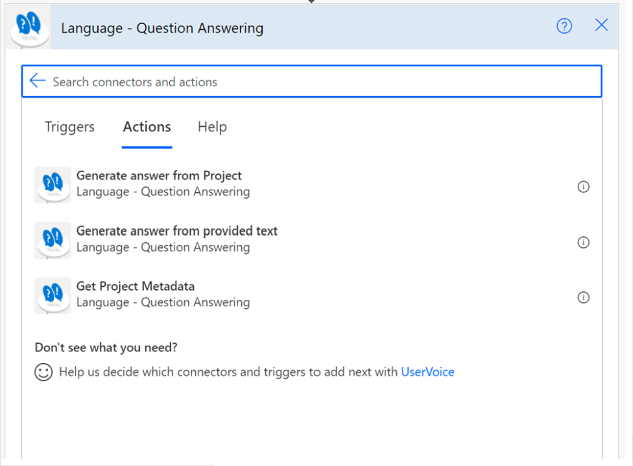Viewport: 633px width, 466px height.
Task: Show info for Generate answer from provided text
Action: (x=583, y=243)
